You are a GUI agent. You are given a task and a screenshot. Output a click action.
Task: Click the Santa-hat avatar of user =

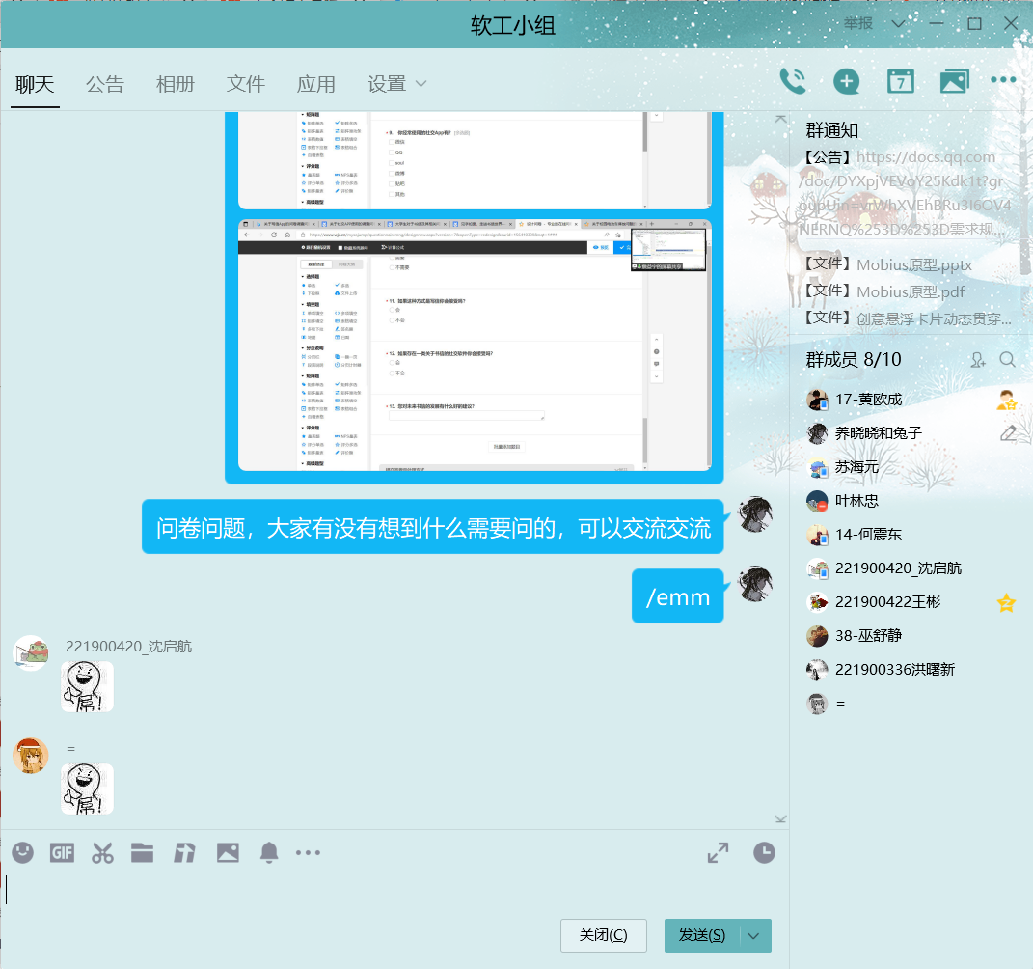point(31,756)
